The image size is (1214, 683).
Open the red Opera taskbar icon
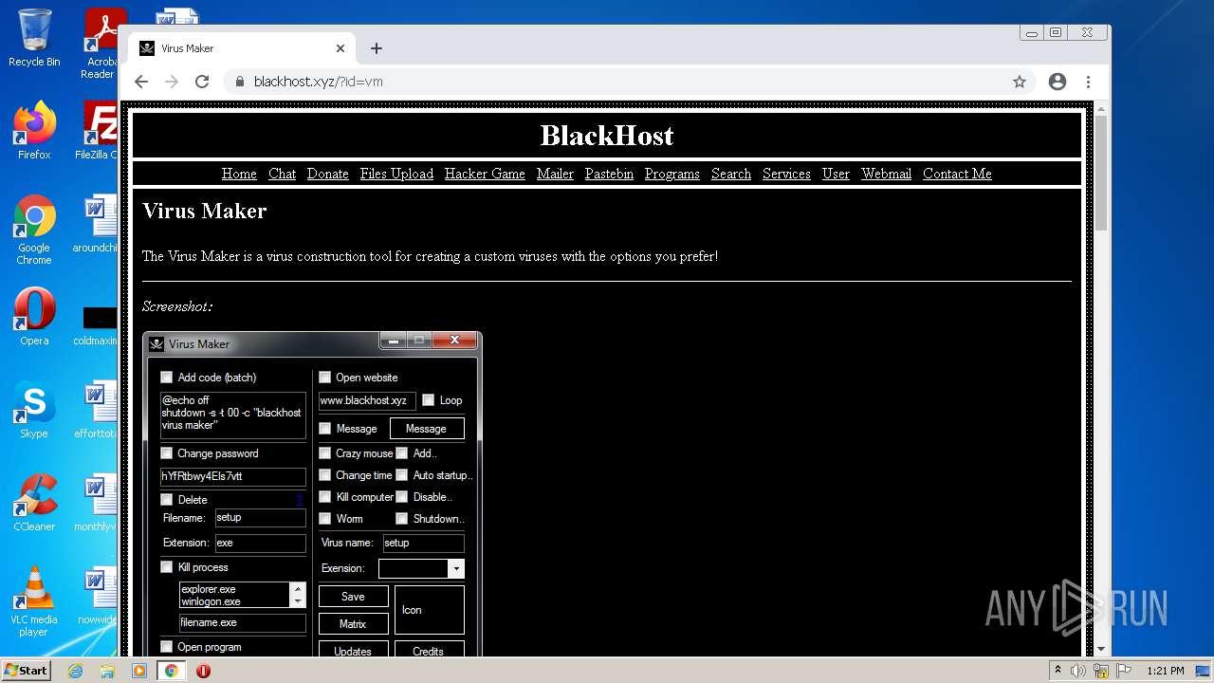tap(203, 671)
